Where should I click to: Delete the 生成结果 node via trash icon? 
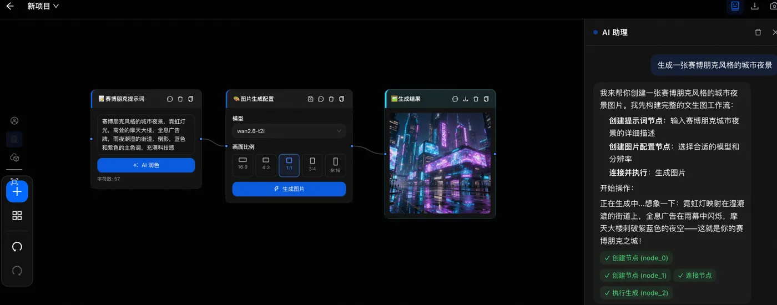476,99
